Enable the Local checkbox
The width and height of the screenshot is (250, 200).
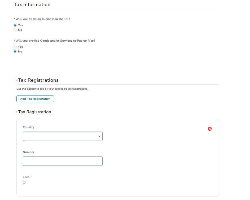pos(24,182)
